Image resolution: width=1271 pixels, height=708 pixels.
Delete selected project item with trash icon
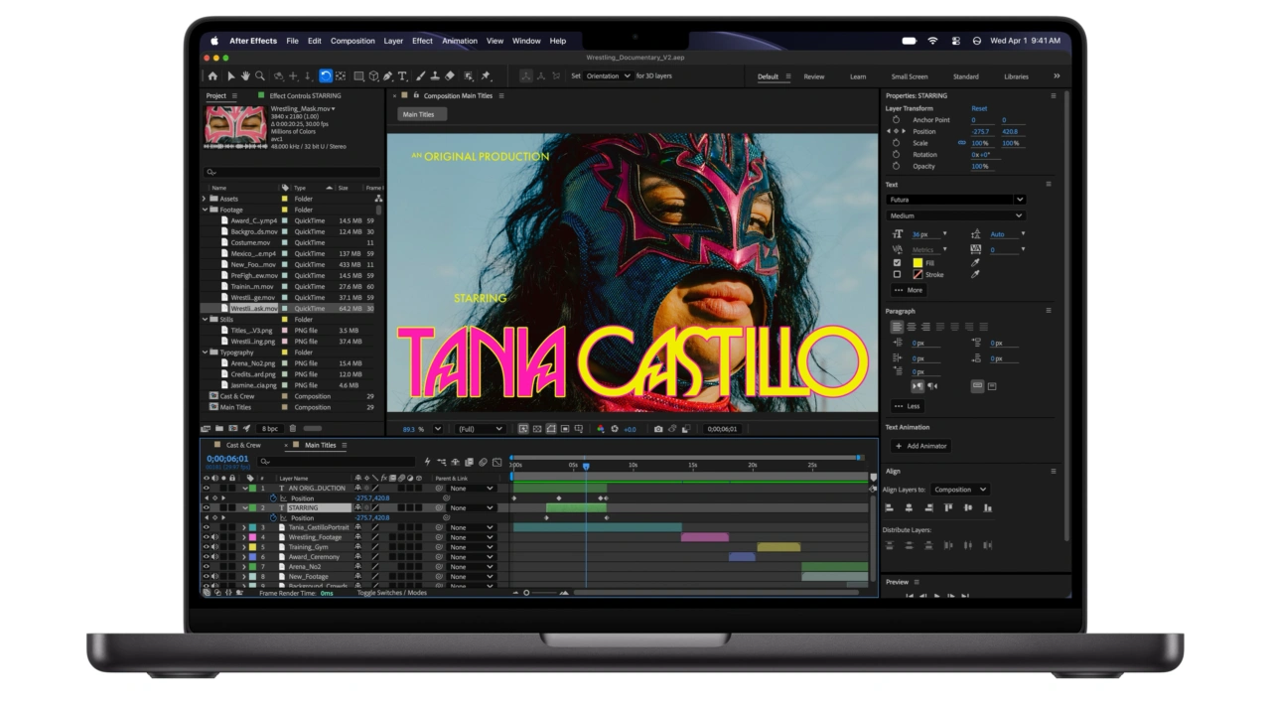[x=293, y=429]
